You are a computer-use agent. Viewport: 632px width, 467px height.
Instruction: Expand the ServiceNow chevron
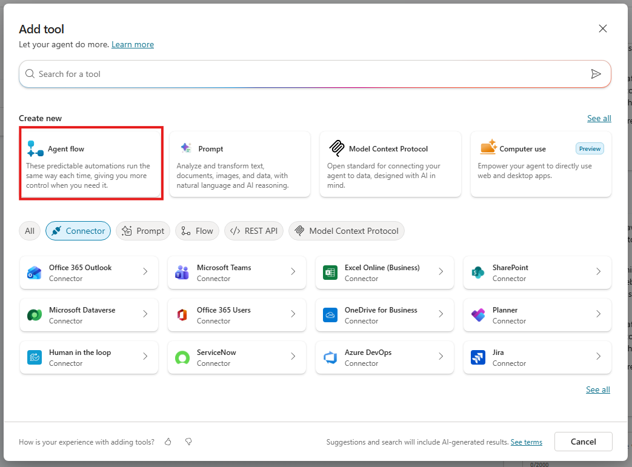pos(293,356)
